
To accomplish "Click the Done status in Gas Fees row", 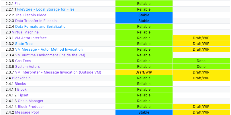I will 201,61.
